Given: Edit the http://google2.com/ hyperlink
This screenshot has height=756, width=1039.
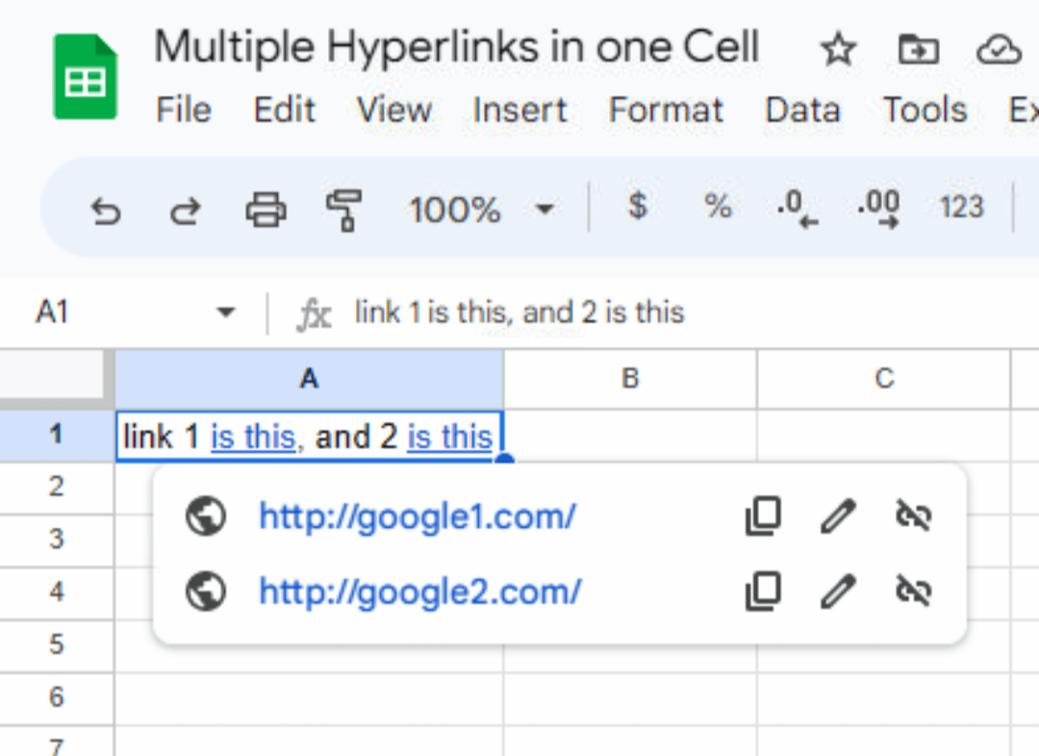Looking at the screenshot, I should click(838, 592).
